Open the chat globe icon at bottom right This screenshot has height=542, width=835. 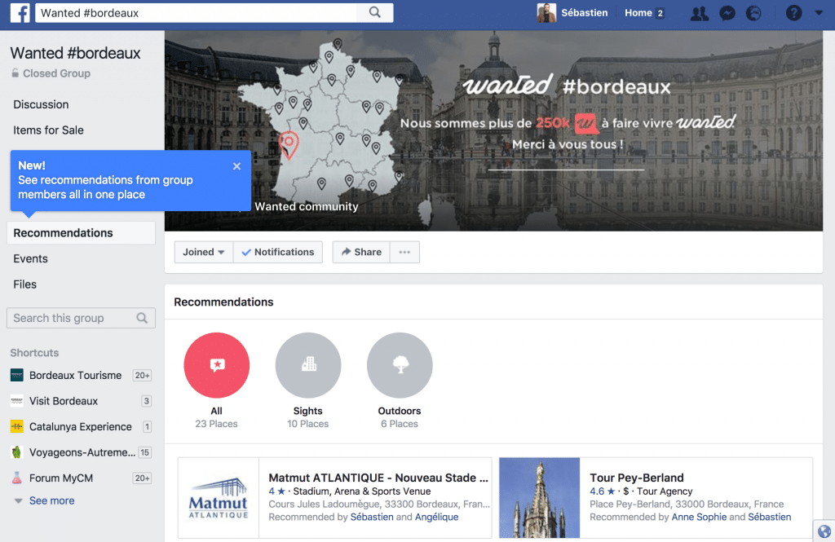824,531
